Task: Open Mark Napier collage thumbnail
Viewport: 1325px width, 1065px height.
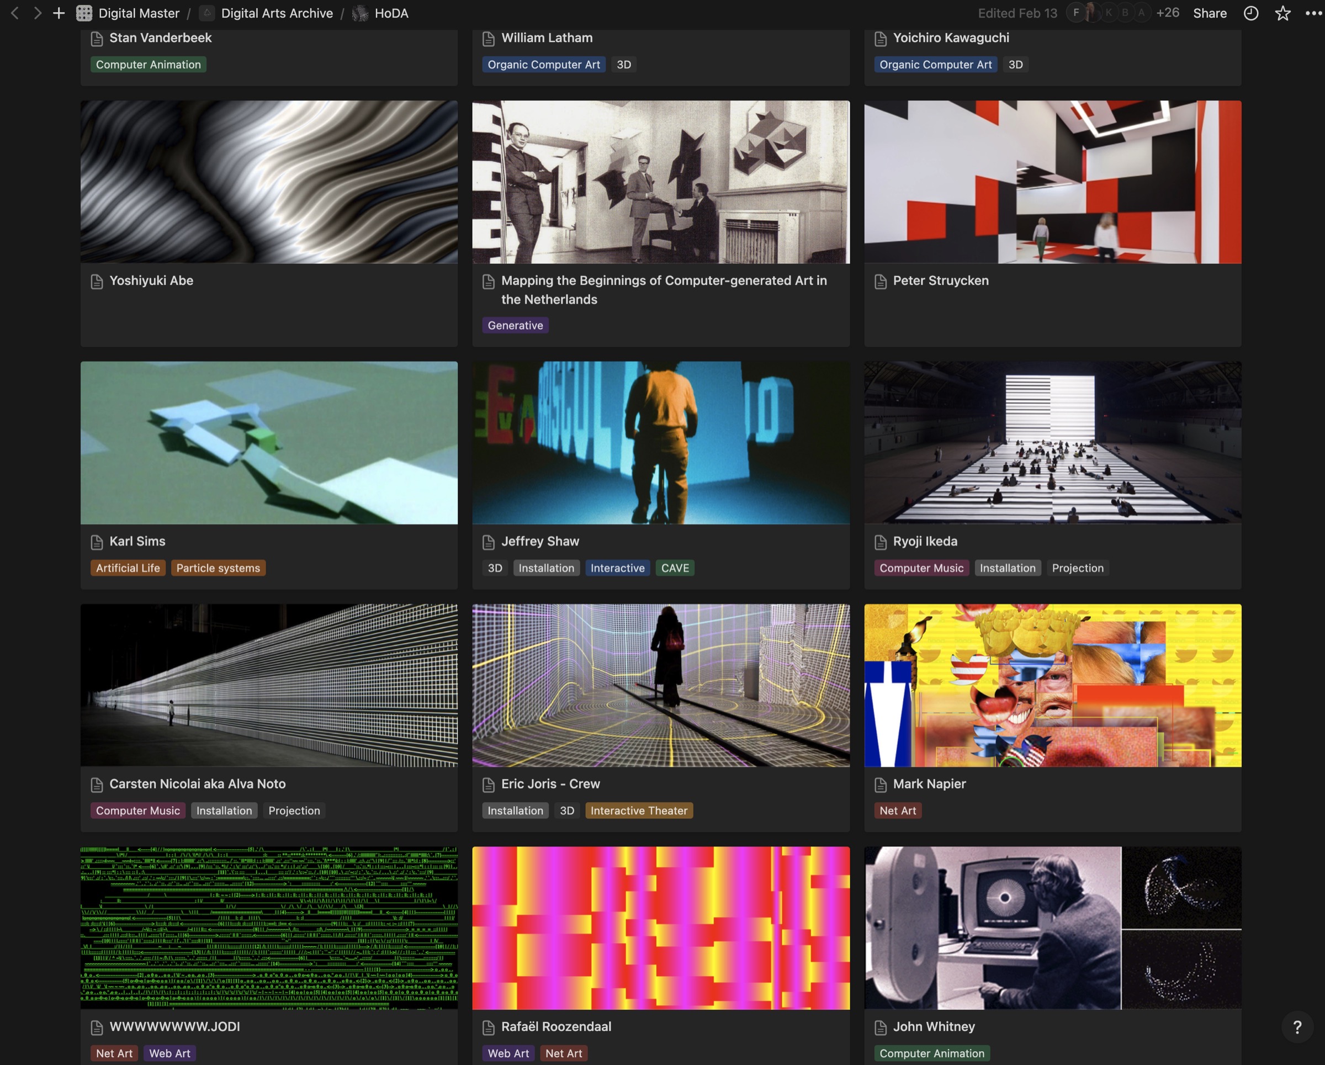Action: (1053, 685)
